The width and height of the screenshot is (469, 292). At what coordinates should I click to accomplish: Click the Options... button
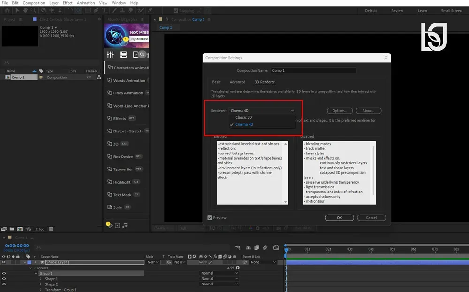coord(340,110)
